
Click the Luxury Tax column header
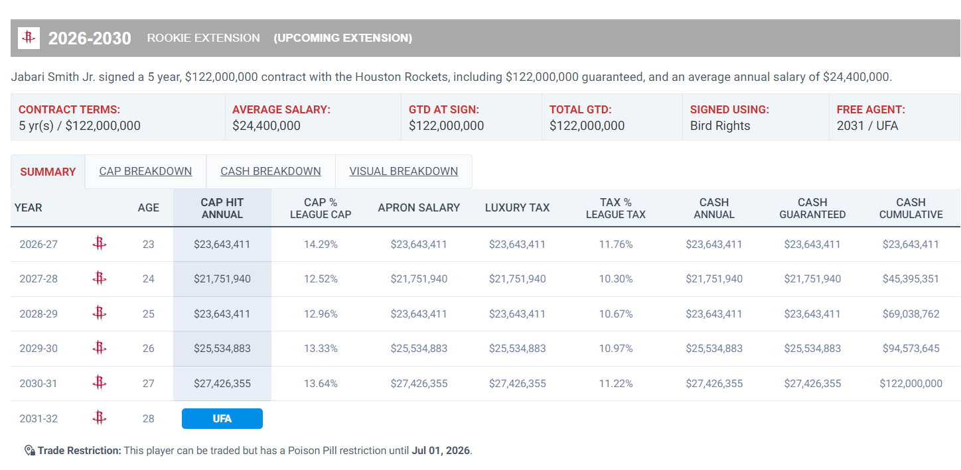[517, 207]
